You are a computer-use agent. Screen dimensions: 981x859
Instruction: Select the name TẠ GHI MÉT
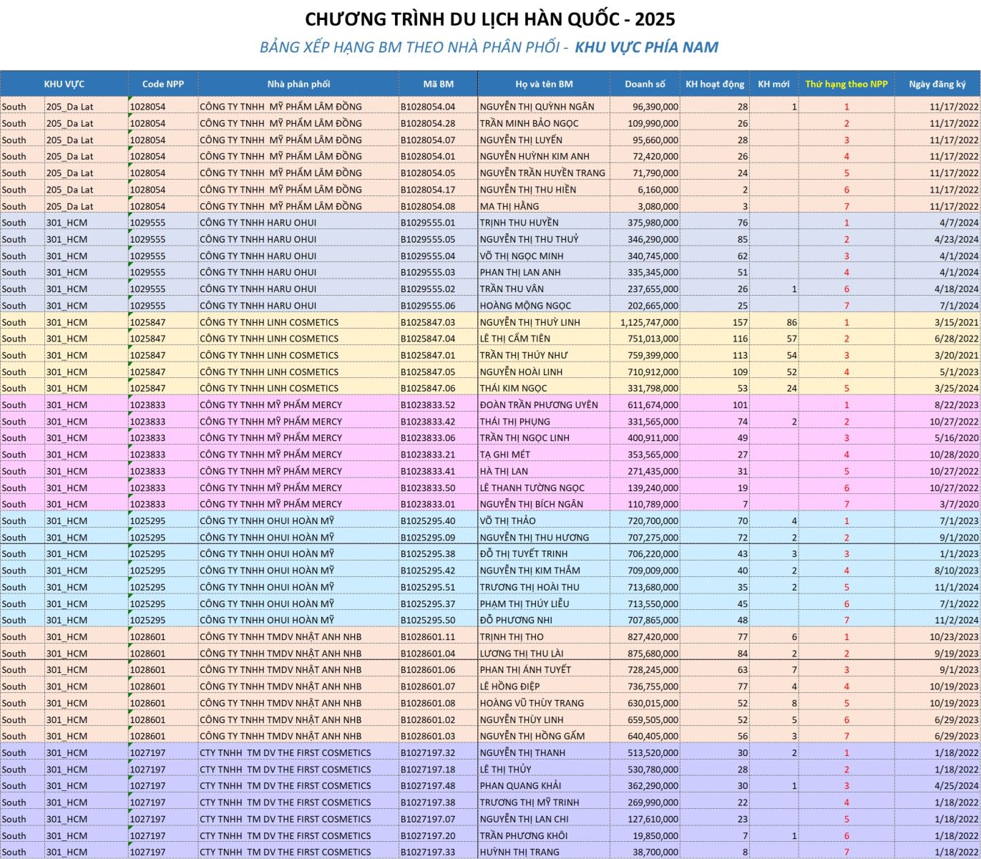click(505, 455)
